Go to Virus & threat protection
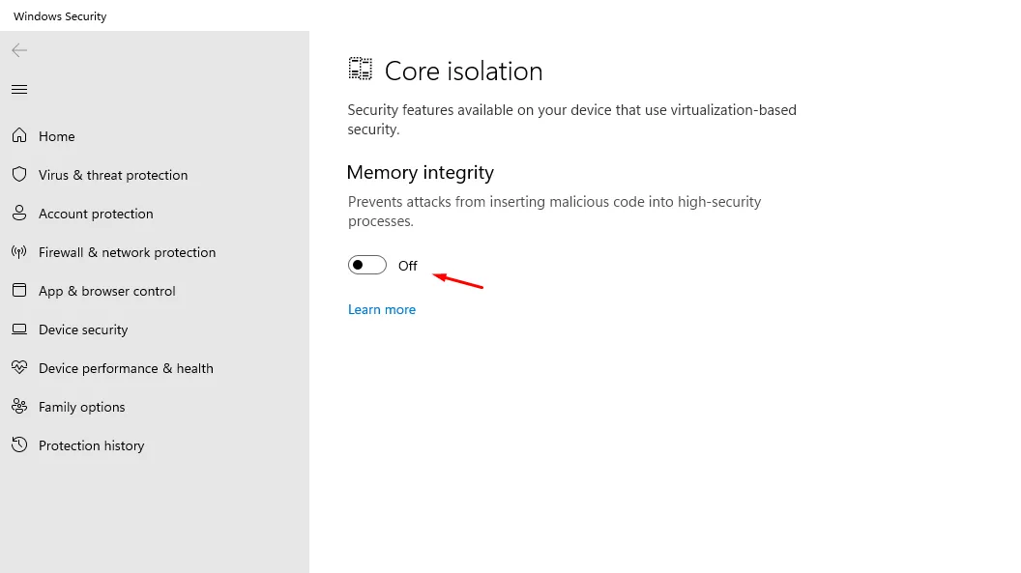1021x573 pixels. (x=113, y=175)
